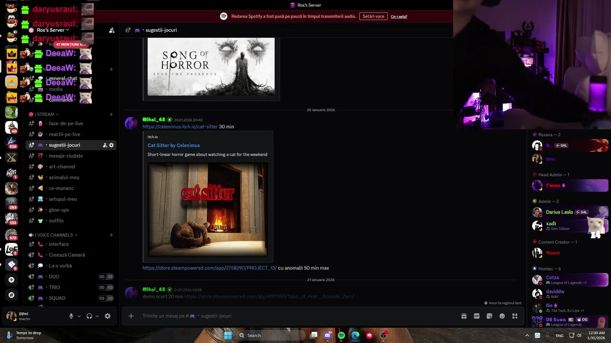Open the emoji picker
Viewport: 611px width, 343px height.
point(502,316)
